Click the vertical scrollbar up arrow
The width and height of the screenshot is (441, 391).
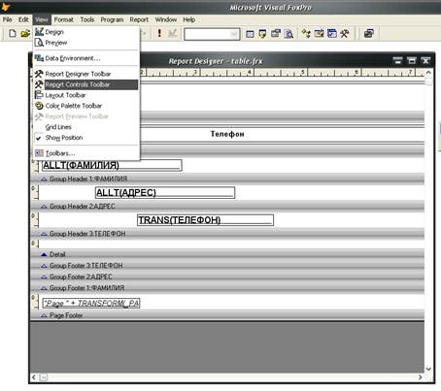[428, 72]
